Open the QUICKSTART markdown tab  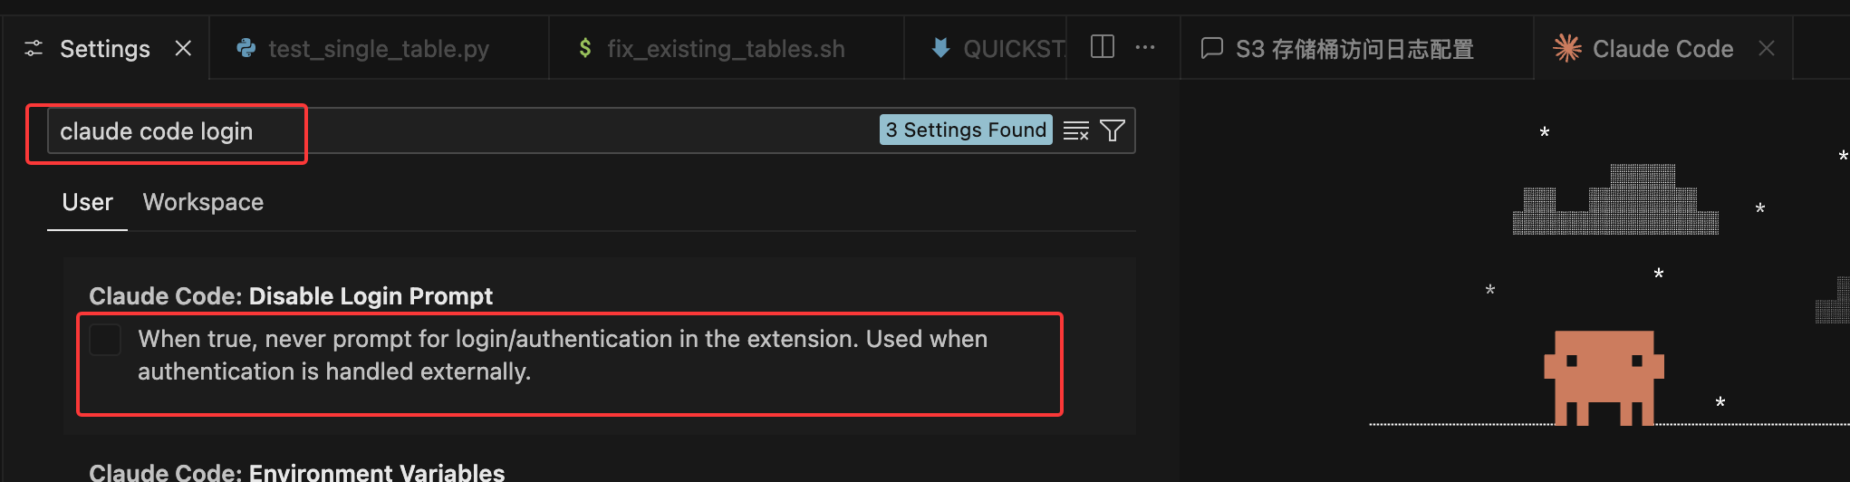tap(1012, 49)
